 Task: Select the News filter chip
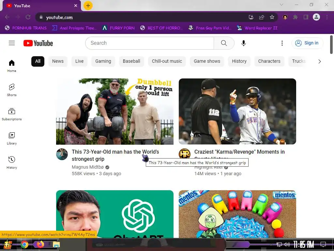click(58, 61)
